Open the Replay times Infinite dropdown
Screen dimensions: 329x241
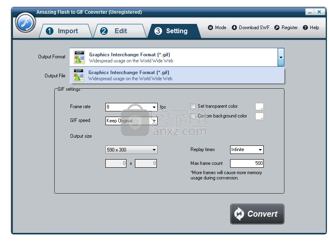point(260,150)
